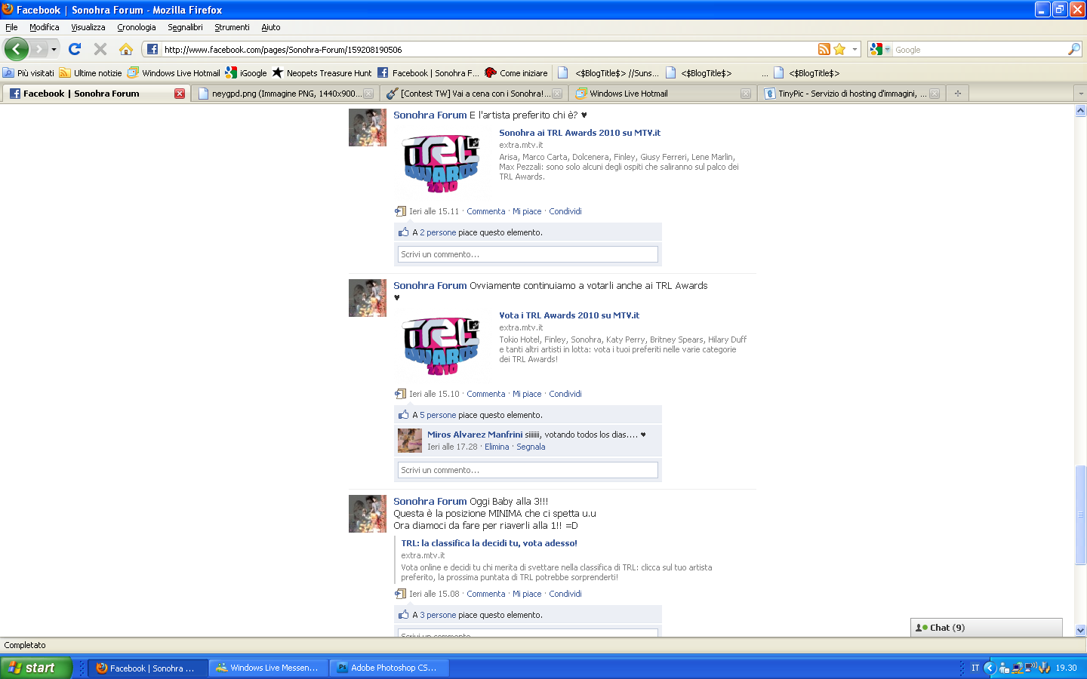This screenshot has width=1087, height=679.
Task: Switch to the Contest TW tab
Action: [473, 94]
